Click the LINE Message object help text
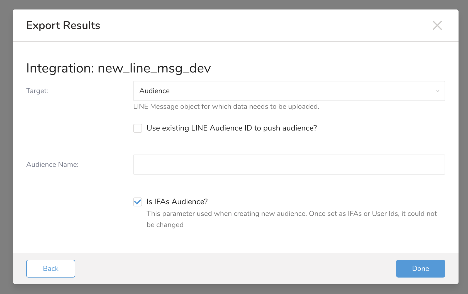This screenshot has width=468, height=294. pos(226,107)
